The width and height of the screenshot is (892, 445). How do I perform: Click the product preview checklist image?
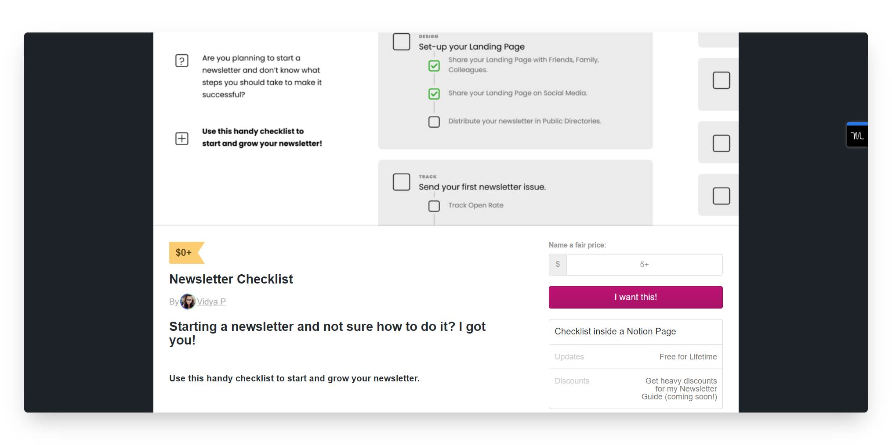pyautogui.click(x=446, y=129)
